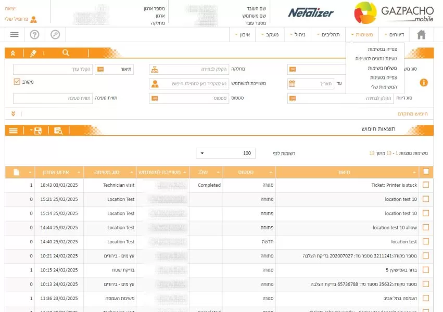Click the חיפוש מתקדם advanced search link
The height and width of the screenshot is (312, 443).
pyautogui.click(x=412, y=113)
